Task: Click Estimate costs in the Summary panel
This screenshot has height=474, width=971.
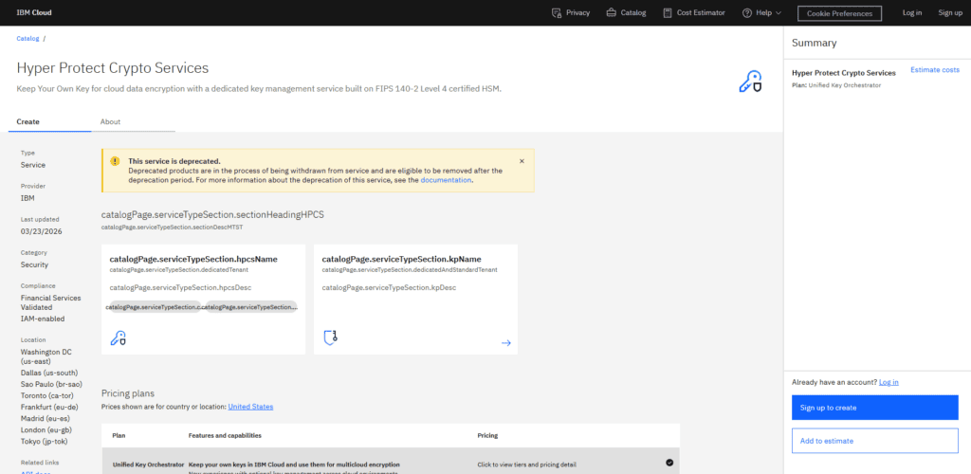Action: [934, 70]
